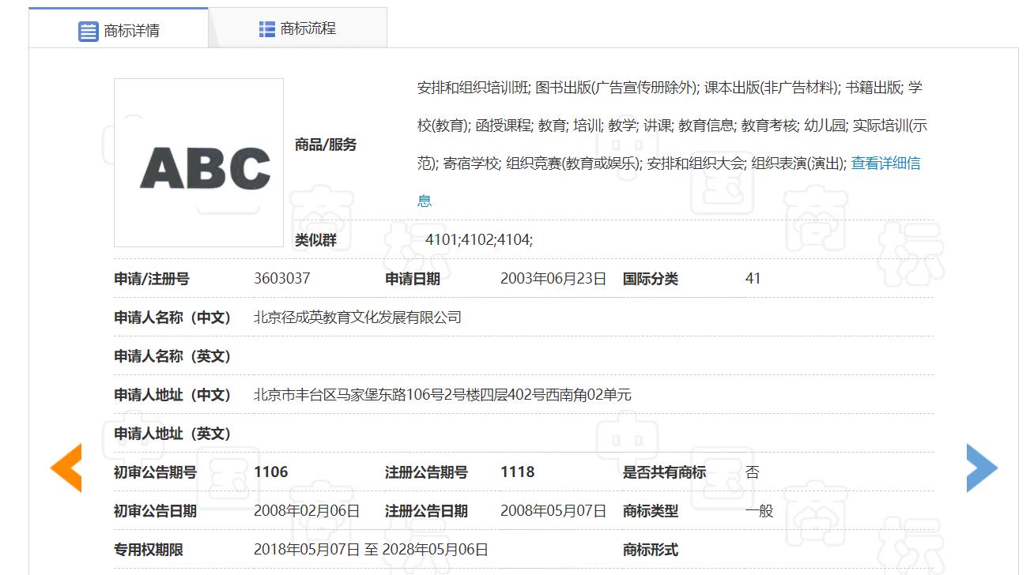This screenshot has height=575, width=1034.
Task: Click the 类似群 value 4101;4102;4104
Action: coord(477,239)
